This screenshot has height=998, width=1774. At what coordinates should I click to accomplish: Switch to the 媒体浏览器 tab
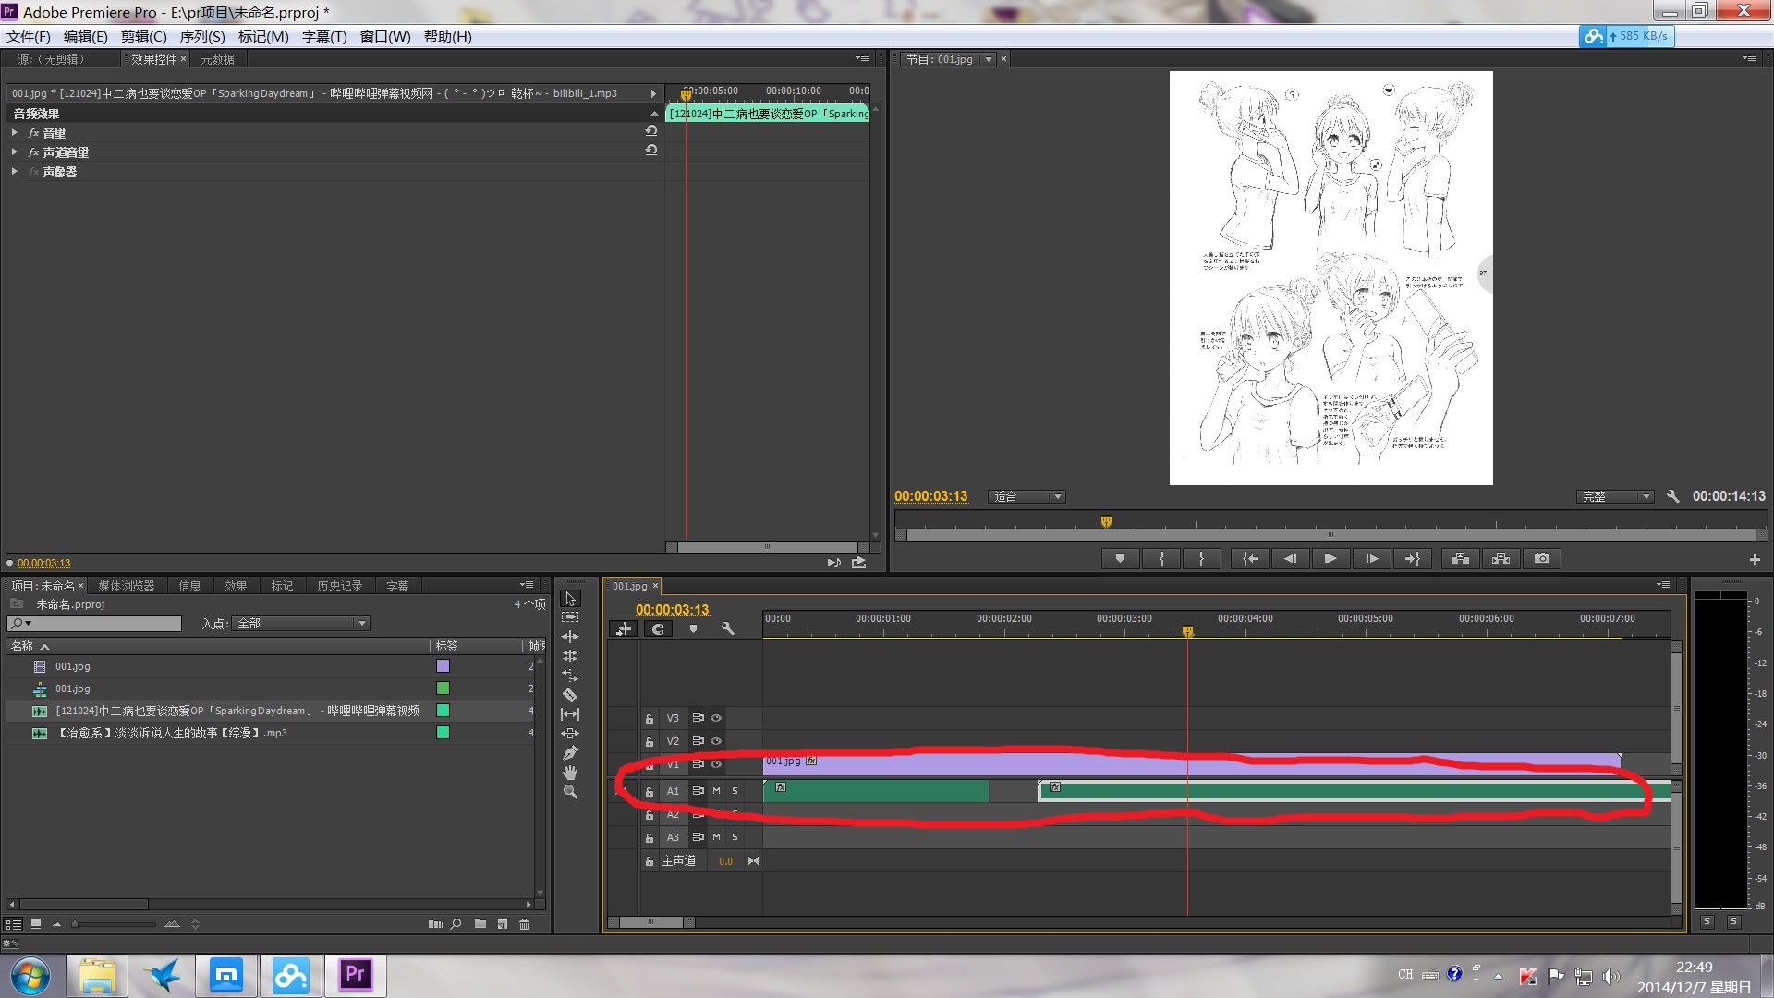[x=127, y=586]
